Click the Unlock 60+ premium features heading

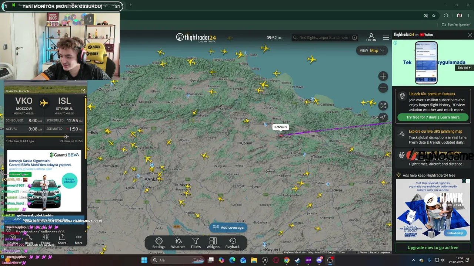point(432,94)
